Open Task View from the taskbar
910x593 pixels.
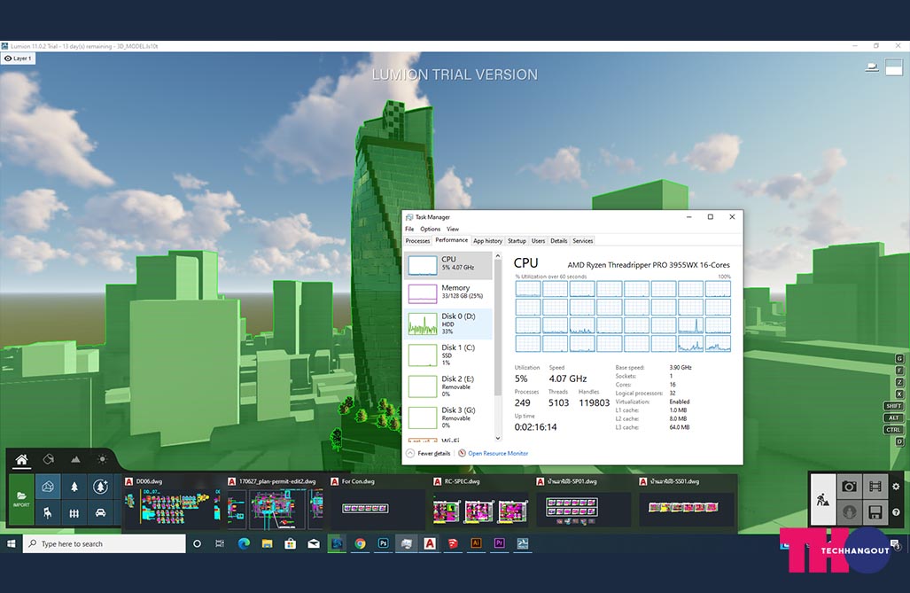pos(220,543)
